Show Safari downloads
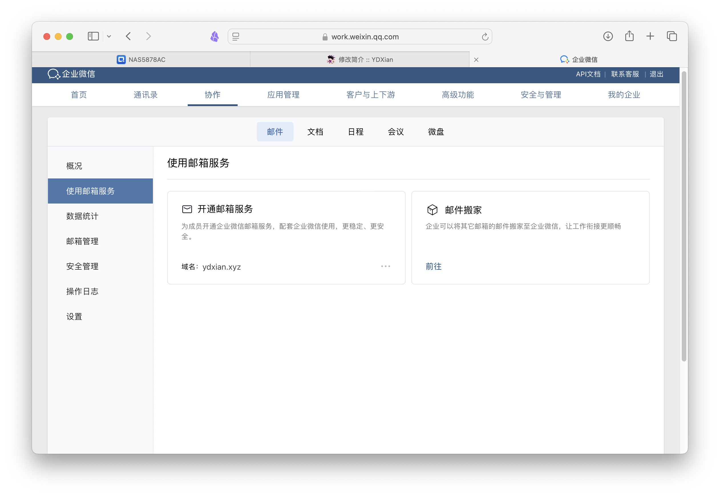The height and width of the screenshot is (496, 720). (x=608, y=36)
